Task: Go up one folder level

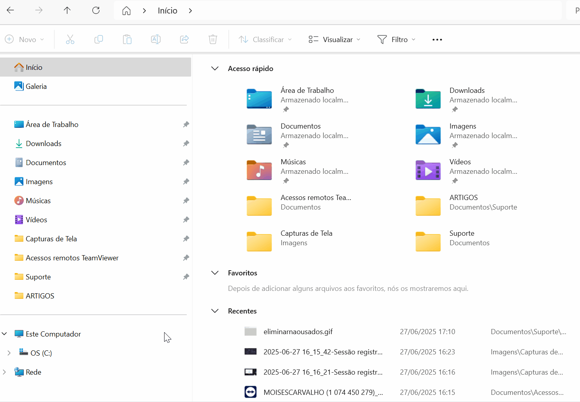Action: click(67, 11)
